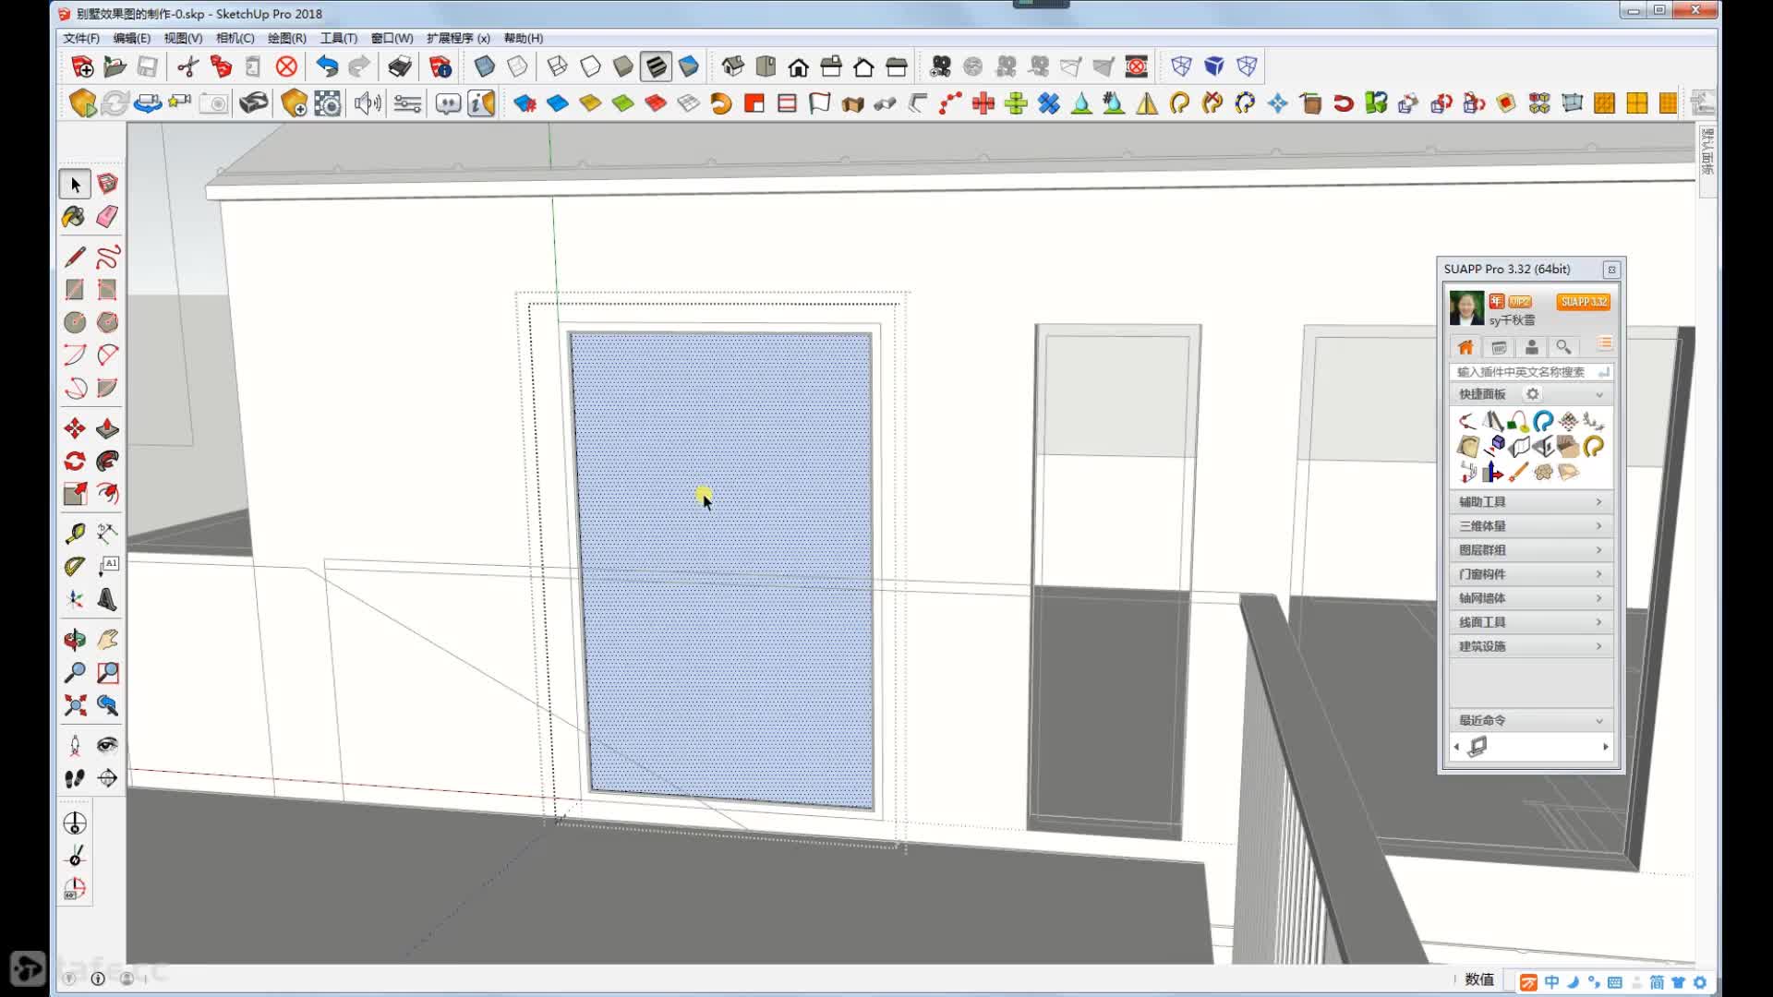Toggle Back Edges style
Viewport: 1773px width, 997px height.
point(517,66)
